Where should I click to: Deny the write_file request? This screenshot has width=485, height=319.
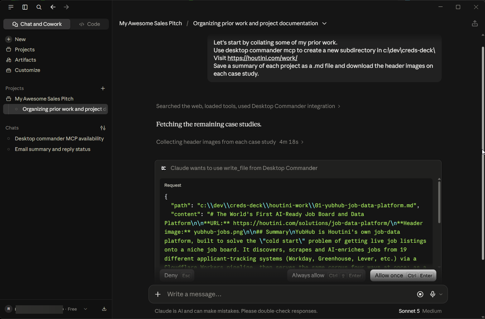tap(177, 275)
